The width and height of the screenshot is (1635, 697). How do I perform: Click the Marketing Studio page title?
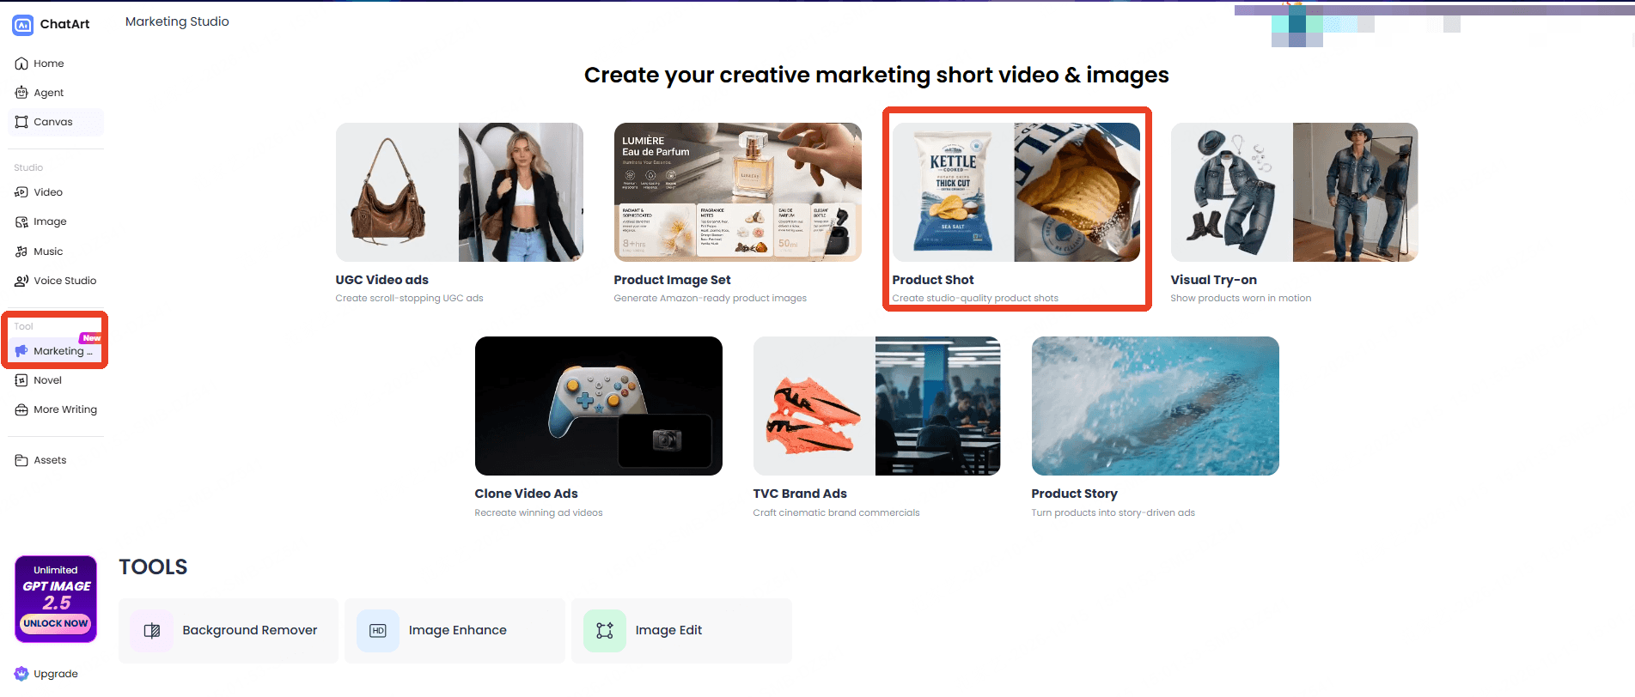click(x=177, y=21)
